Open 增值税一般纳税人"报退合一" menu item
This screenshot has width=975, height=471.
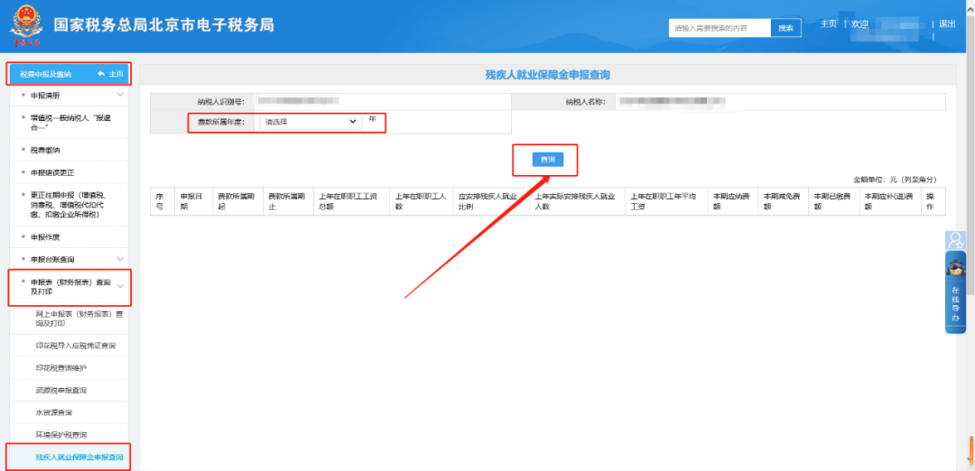coord(70,122)
